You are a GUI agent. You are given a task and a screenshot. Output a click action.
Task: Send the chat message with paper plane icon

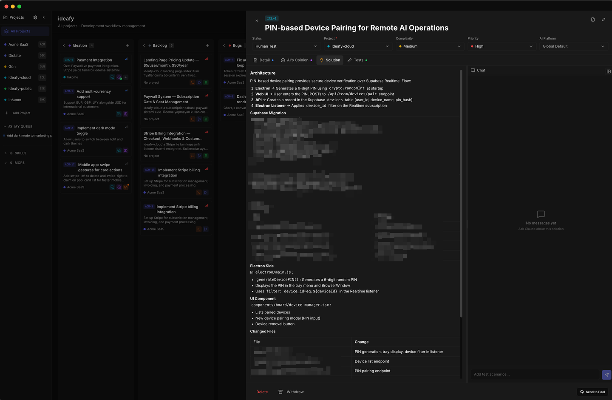(x=606, y=374)
